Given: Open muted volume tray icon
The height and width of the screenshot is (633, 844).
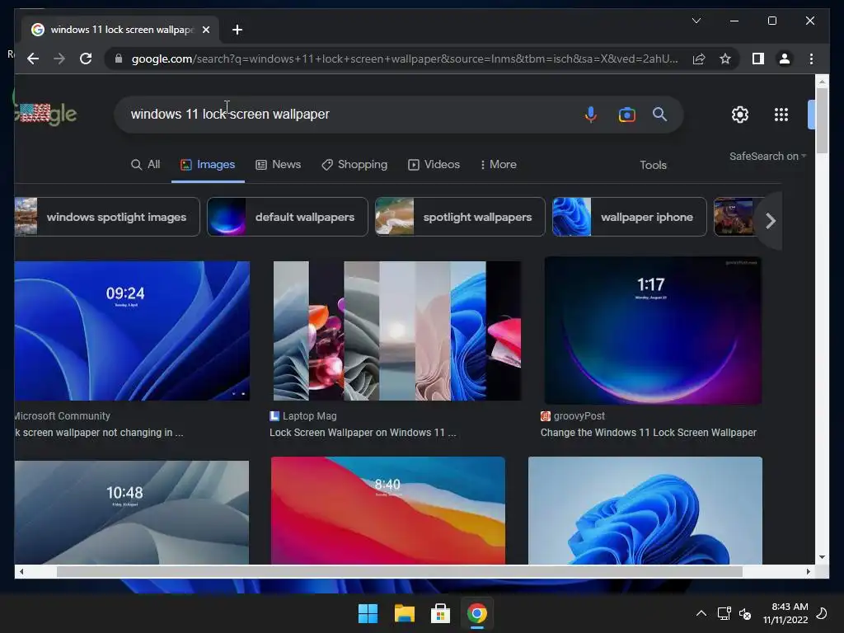Looking at the screenshot, I should [x=745, y=613].
